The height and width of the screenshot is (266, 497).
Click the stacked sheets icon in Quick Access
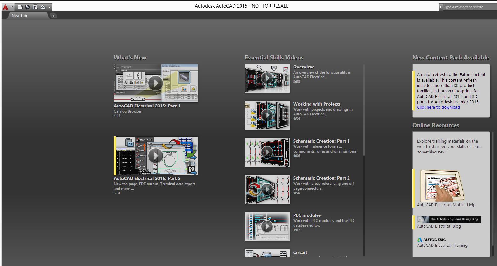(43, 7)
